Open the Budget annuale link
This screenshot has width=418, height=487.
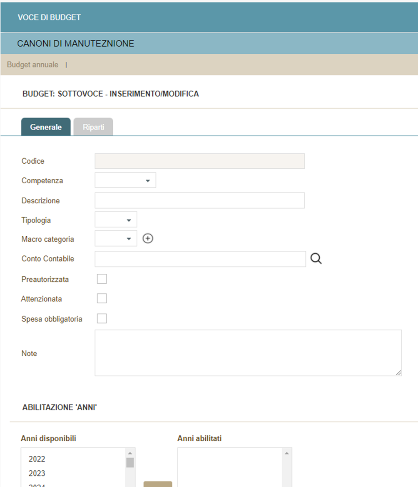tap(32, 65)
